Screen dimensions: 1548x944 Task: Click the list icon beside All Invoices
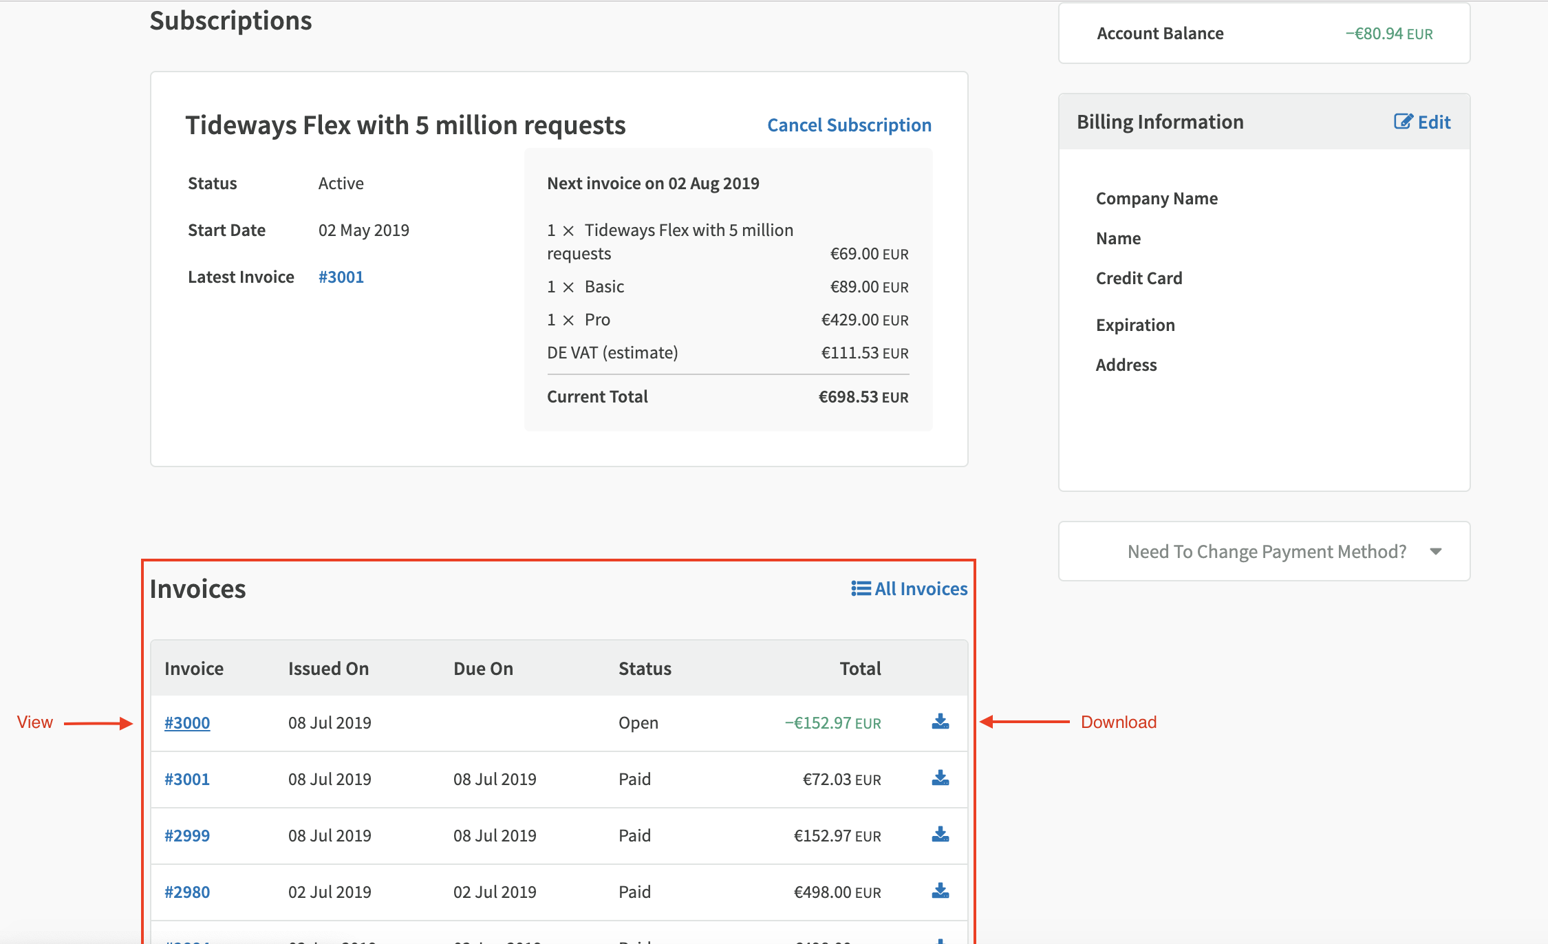tap(861, 588)
